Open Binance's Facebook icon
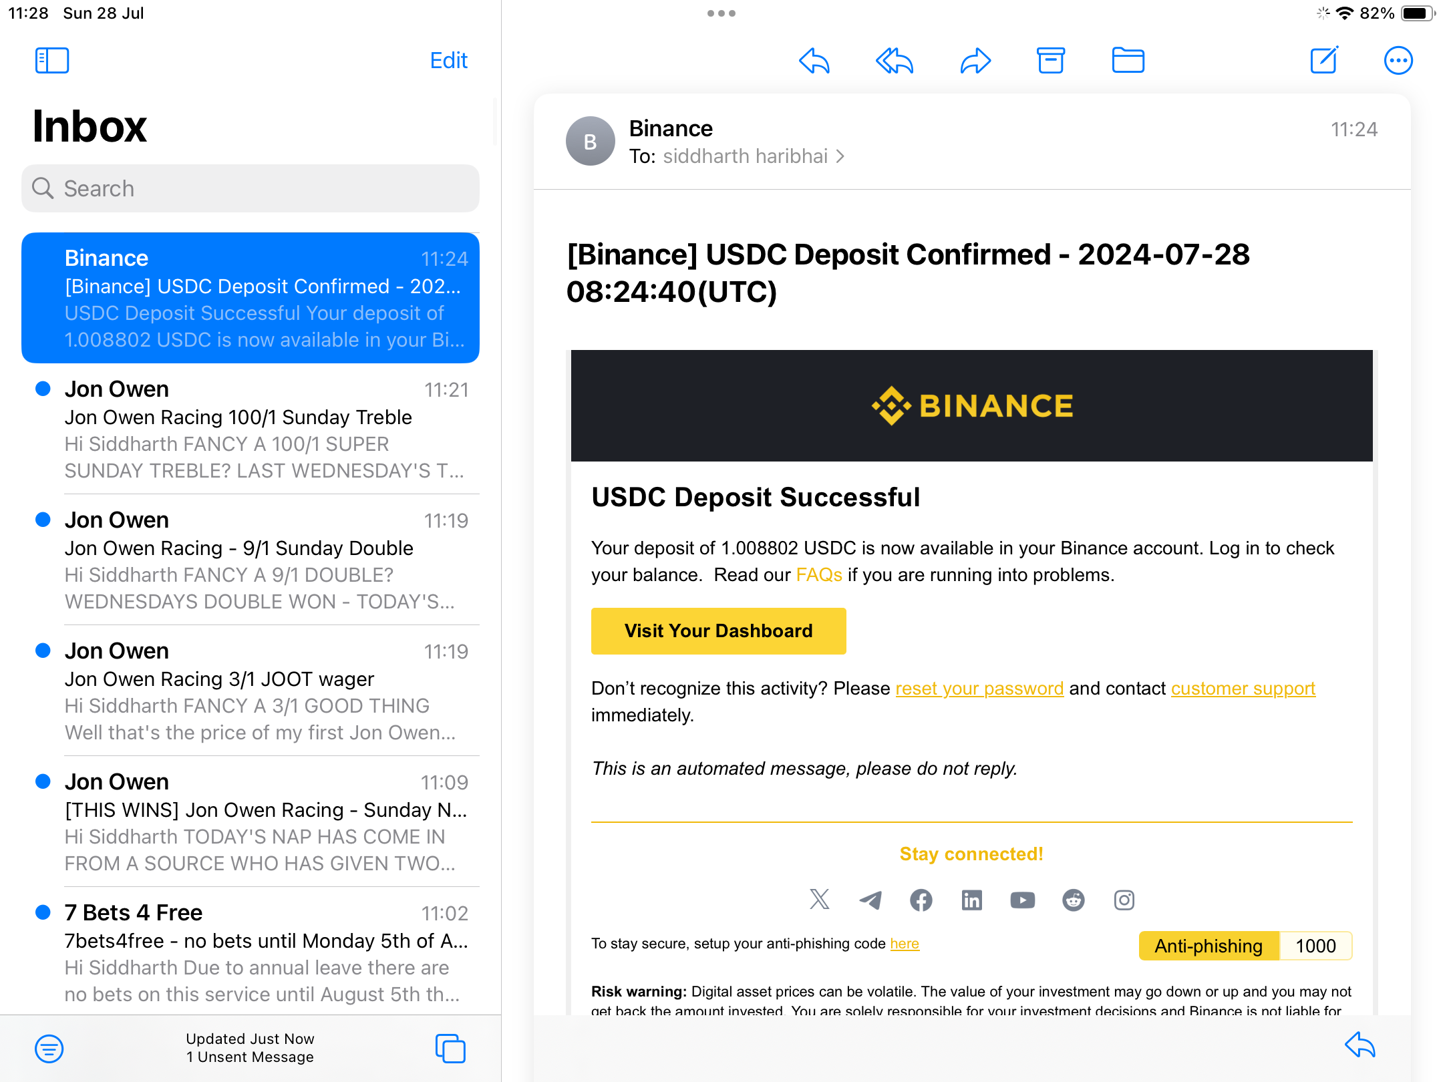This screenshot has height=1082, width=1443. tap(921, 900)
